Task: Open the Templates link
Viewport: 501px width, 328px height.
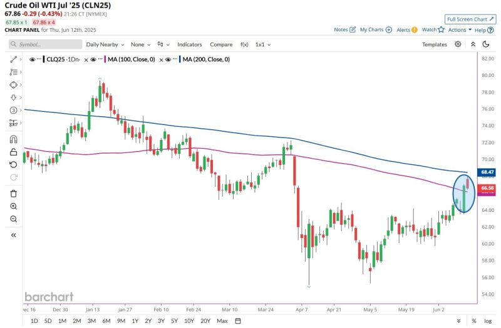Action: pos(434,44)
